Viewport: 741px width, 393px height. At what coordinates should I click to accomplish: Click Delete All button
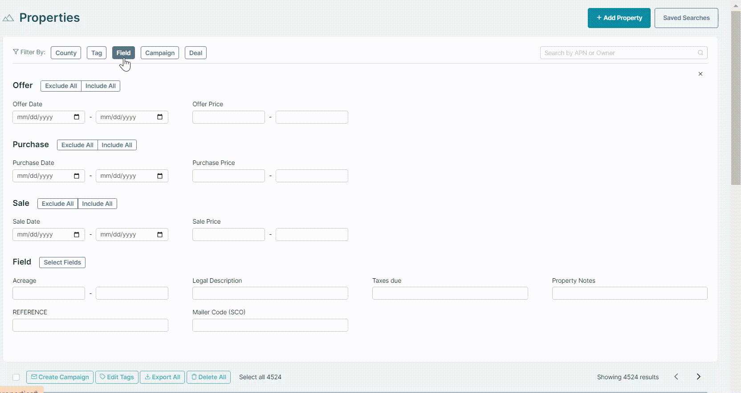point(208,377)
